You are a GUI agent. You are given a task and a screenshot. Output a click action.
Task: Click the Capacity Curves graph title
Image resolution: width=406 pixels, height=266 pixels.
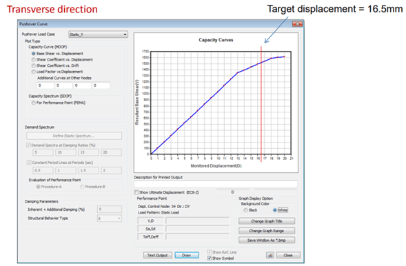point(216,40)
